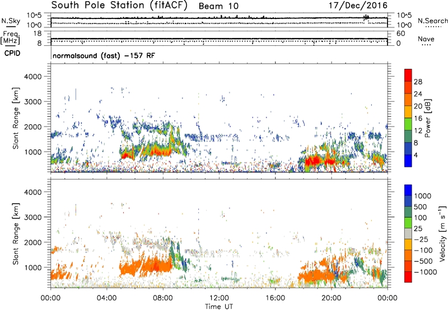Viewport: 448px width, 310px height.
Task: Click the 4000 tick on power panel
Action: [x=33, y=77]
